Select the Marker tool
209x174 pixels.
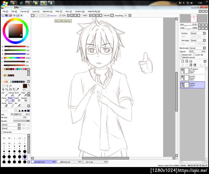pyautogui.click(x=5, y=99)
